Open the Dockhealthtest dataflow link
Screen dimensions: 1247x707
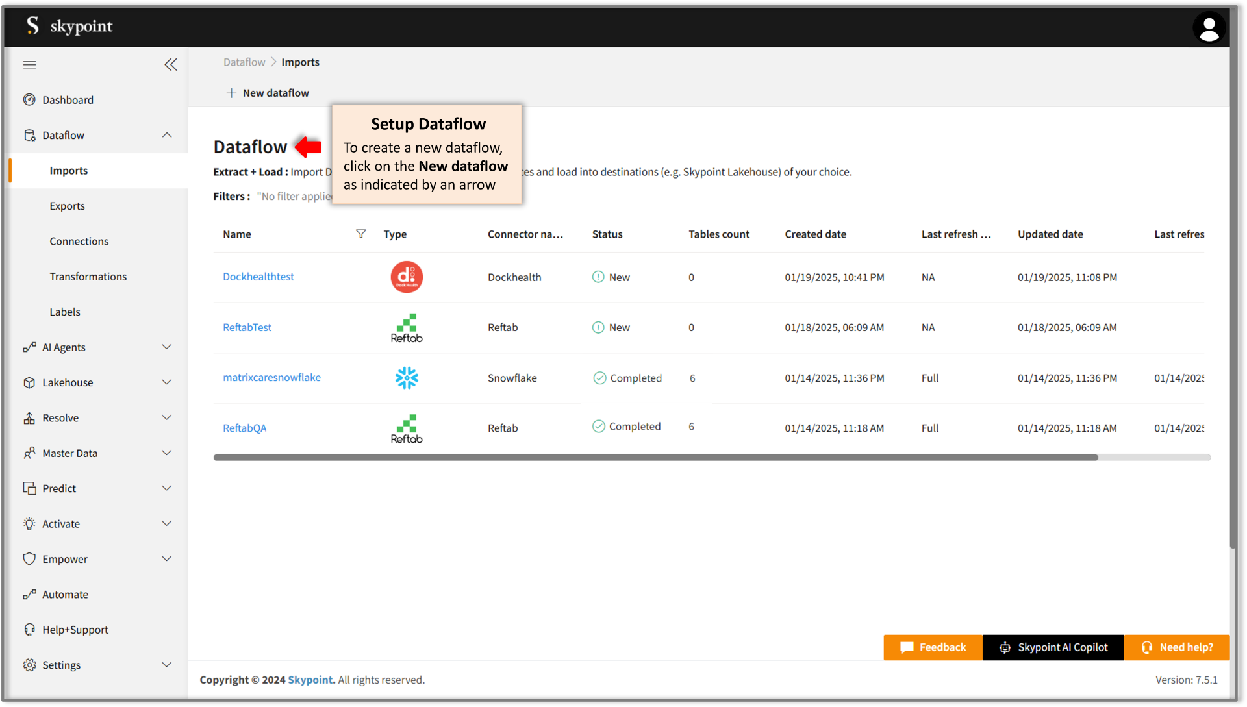pyautogui.click(x=258, y=276)
